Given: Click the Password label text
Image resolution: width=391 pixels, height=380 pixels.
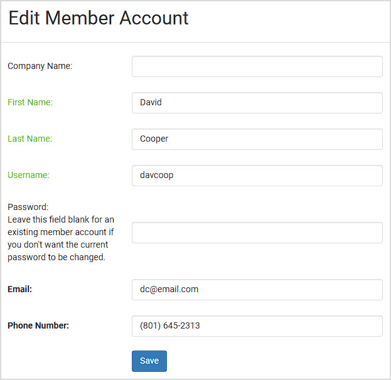Looking at the screenshot, I should coord(28,207).
